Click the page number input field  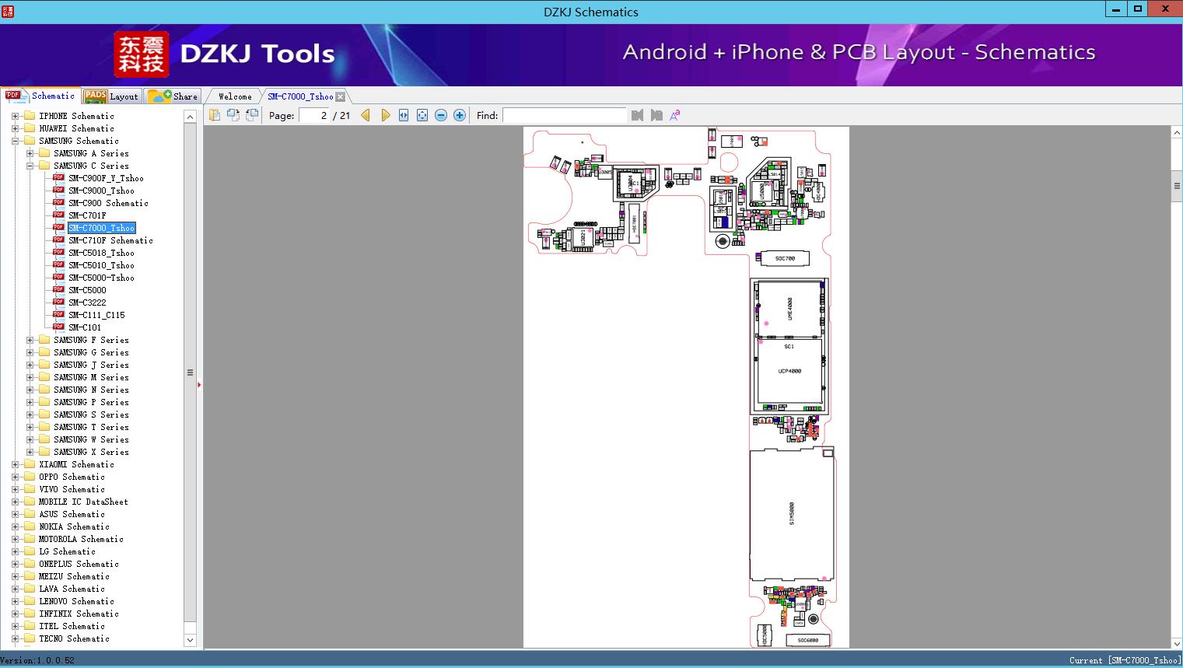tap(314, 115)
